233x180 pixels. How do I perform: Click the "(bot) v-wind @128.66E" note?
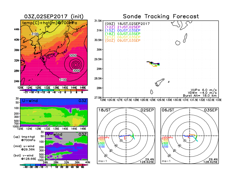(x=25, y=157)
